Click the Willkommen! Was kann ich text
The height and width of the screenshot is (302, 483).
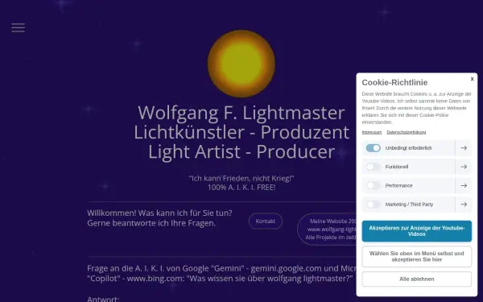pyautogui.click(x=159, y=218)
